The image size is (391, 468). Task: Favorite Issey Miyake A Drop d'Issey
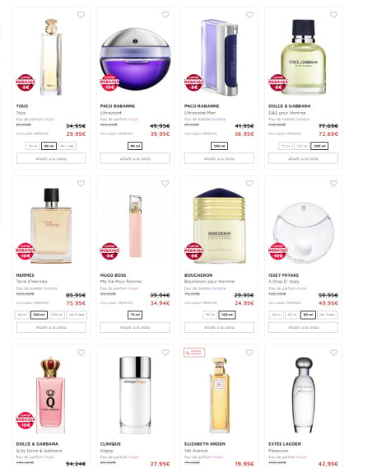click(x=333, y=184)
